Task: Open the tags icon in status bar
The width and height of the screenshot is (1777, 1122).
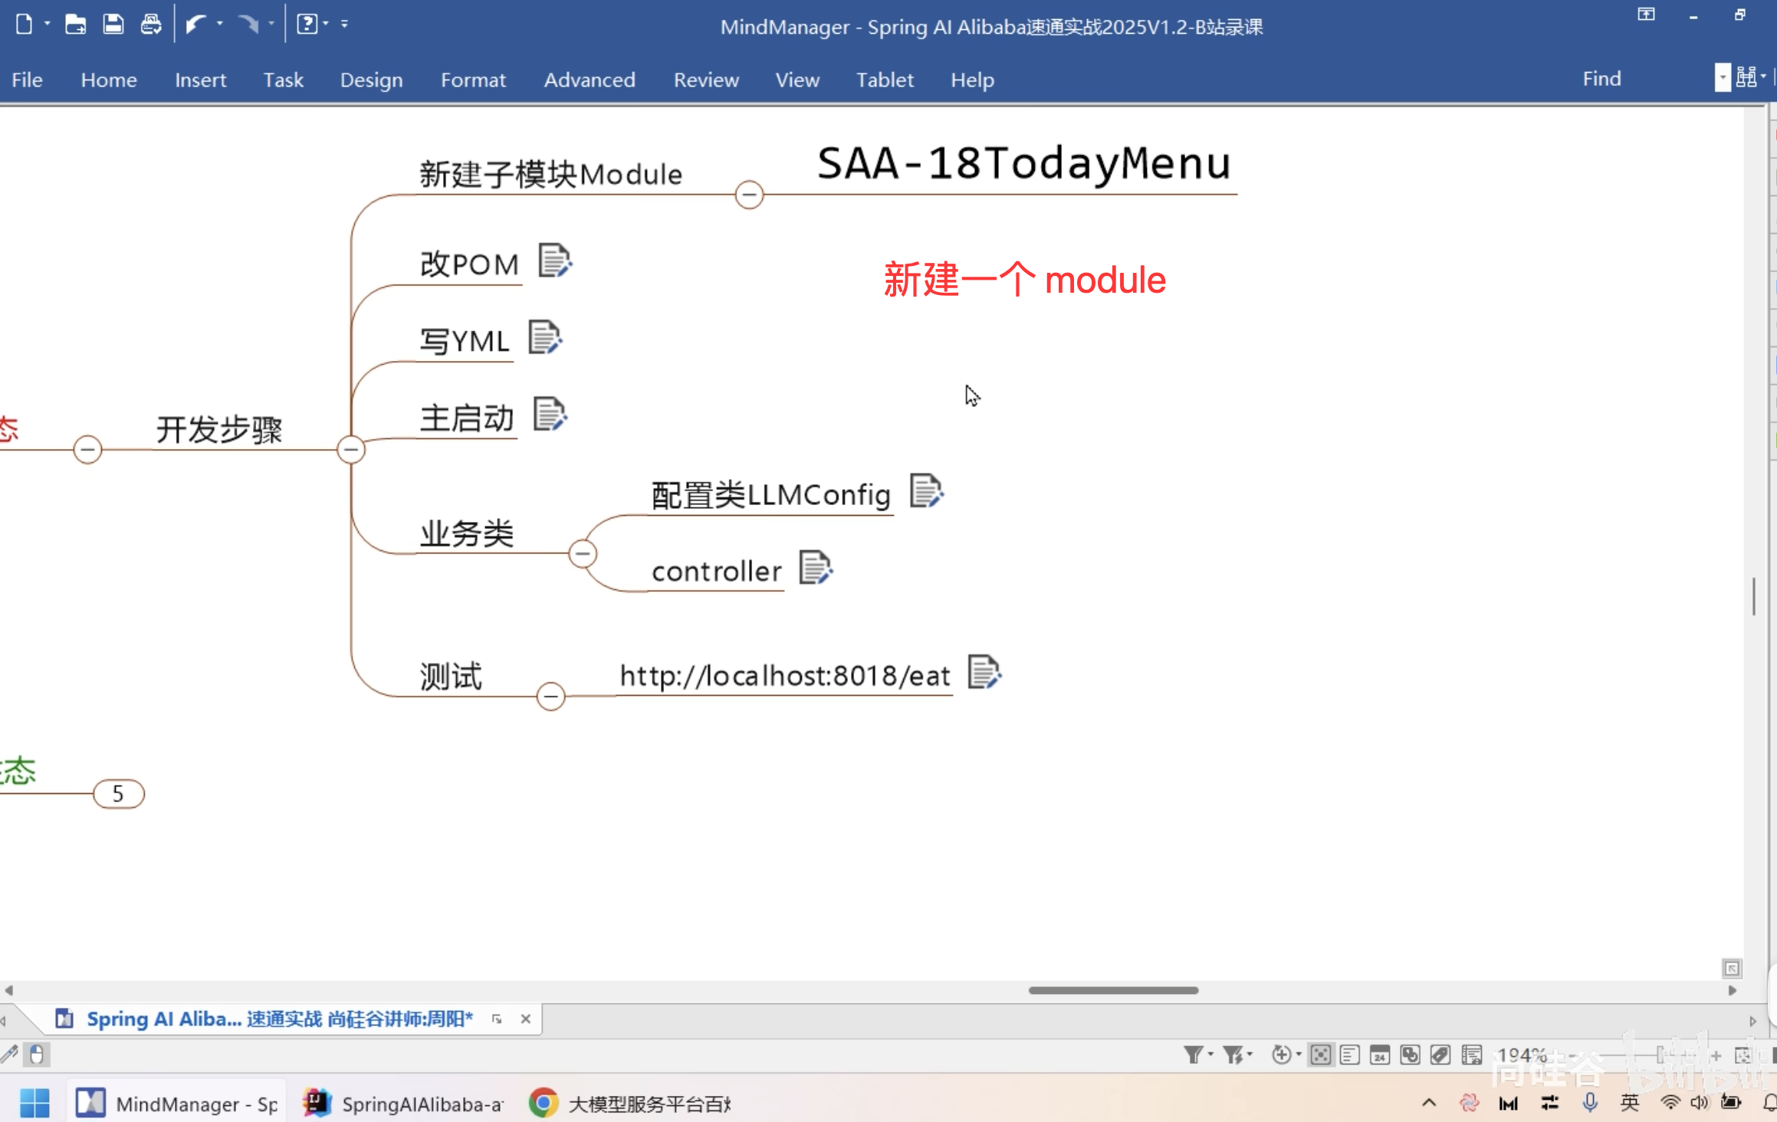Action: tap(1440, 1055)
